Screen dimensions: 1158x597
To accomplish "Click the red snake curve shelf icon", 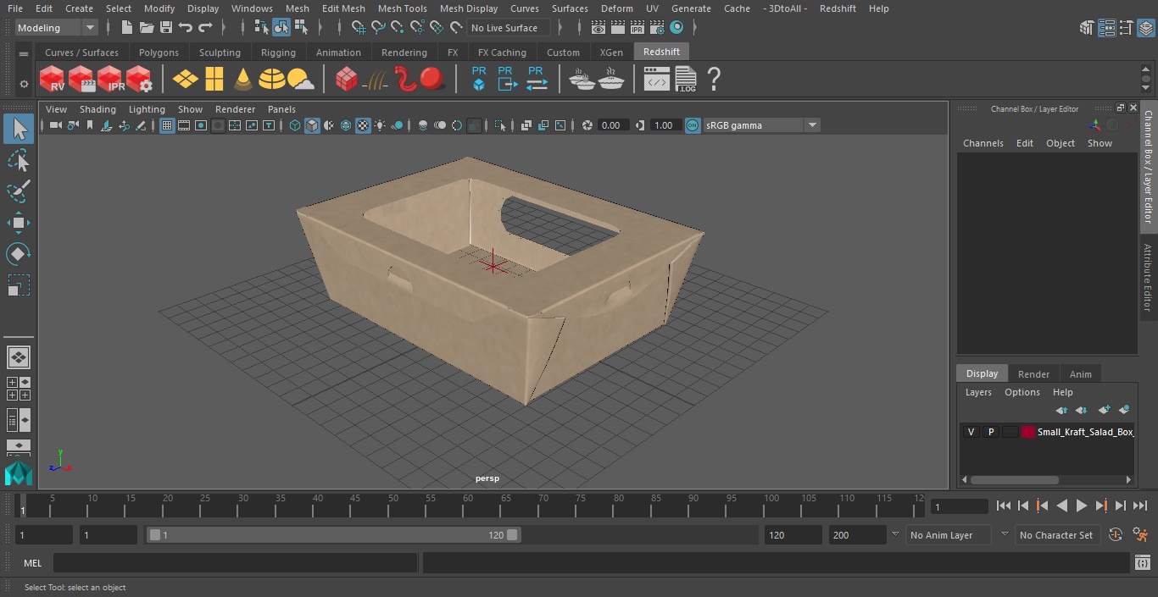I will pyautogui.click(x=404, y=80).
